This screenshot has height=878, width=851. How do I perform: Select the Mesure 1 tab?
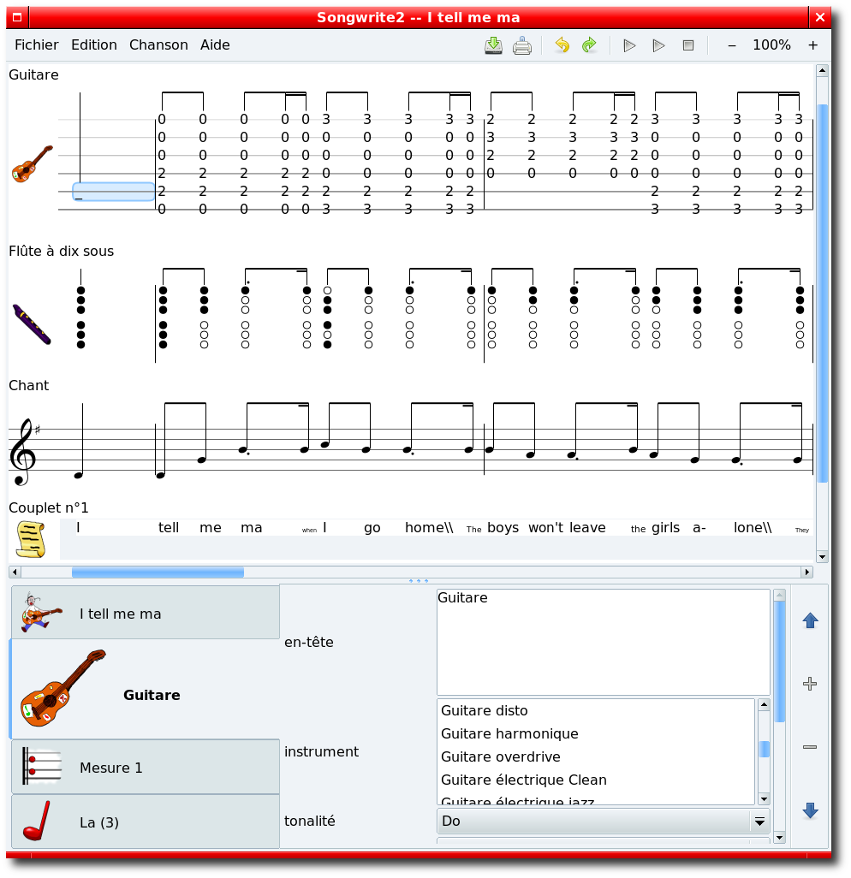pos(146,767)
